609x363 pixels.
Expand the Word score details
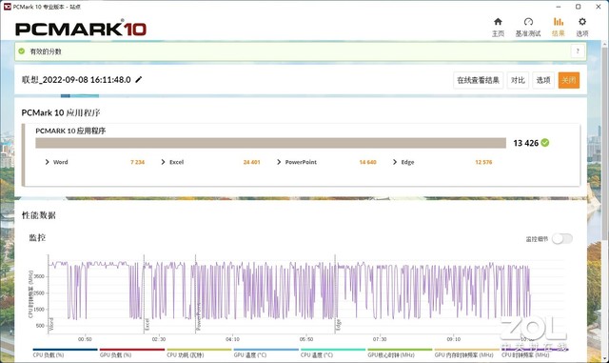[47, 162]
